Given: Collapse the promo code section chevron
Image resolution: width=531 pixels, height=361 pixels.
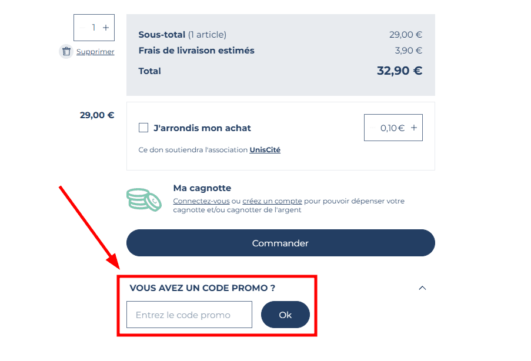Looking at the screenshot, I should (422, 288).
